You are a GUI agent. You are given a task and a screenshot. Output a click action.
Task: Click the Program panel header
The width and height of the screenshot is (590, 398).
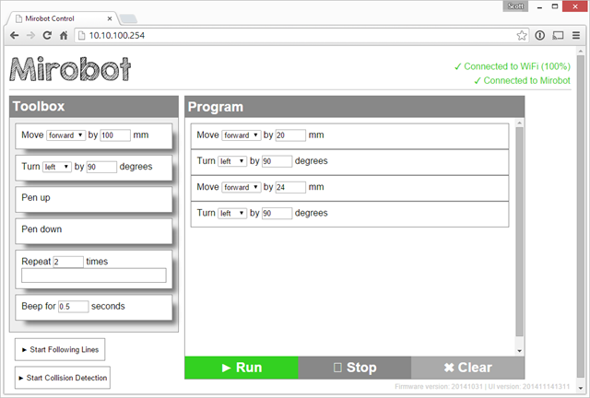pyautogui.click(x=354, y=107)
